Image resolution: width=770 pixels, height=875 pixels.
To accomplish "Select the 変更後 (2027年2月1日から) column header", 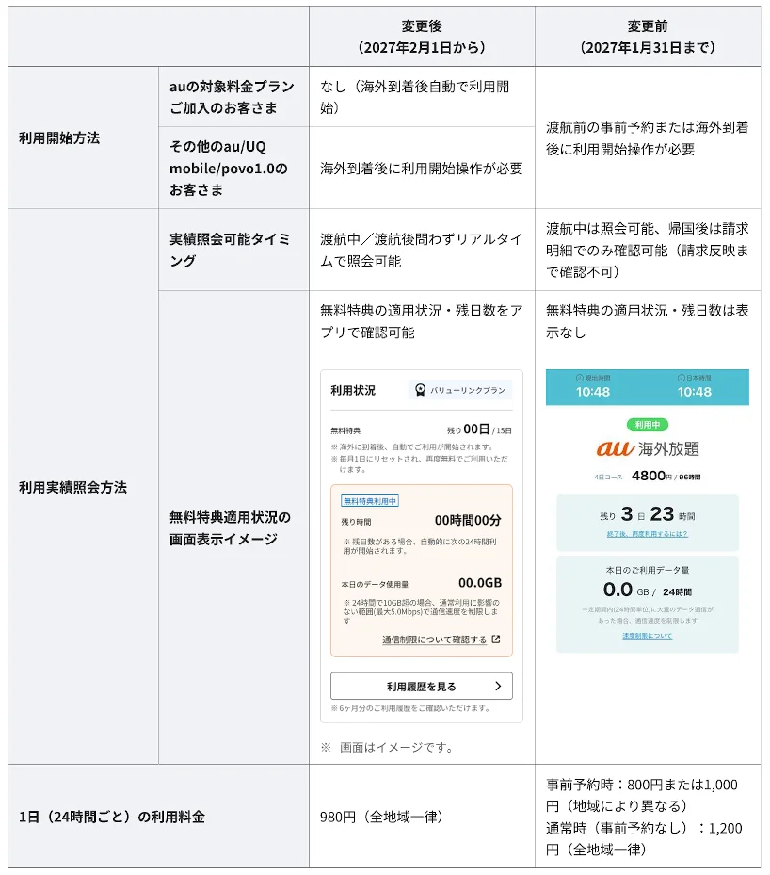I will pos(422,37).
